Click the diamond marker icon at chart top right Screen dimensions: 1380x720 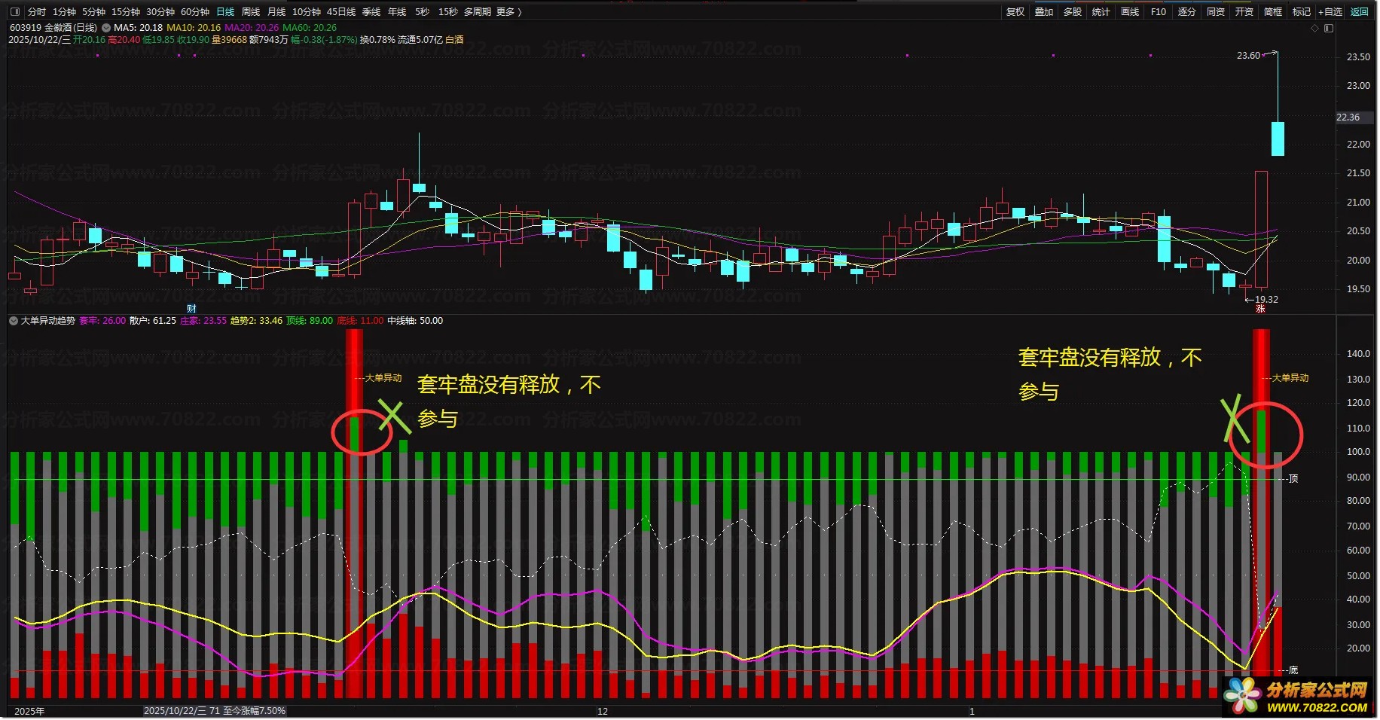pos(1315,28)
